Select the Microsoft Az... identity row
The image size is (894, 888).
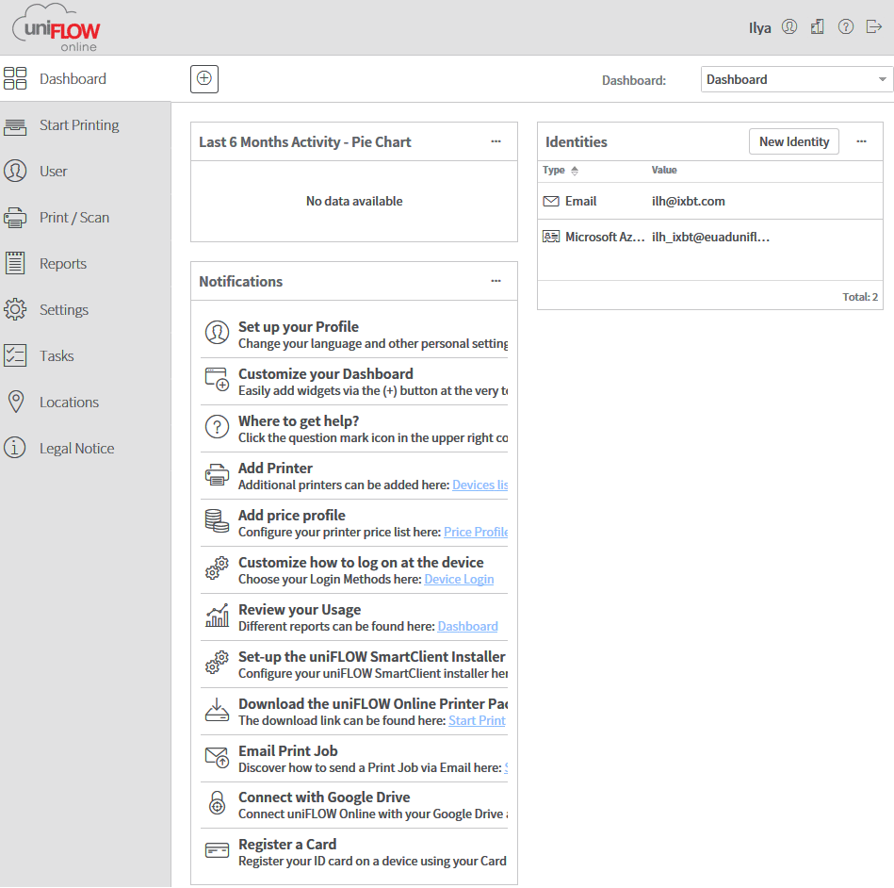[x=710, y=237]
